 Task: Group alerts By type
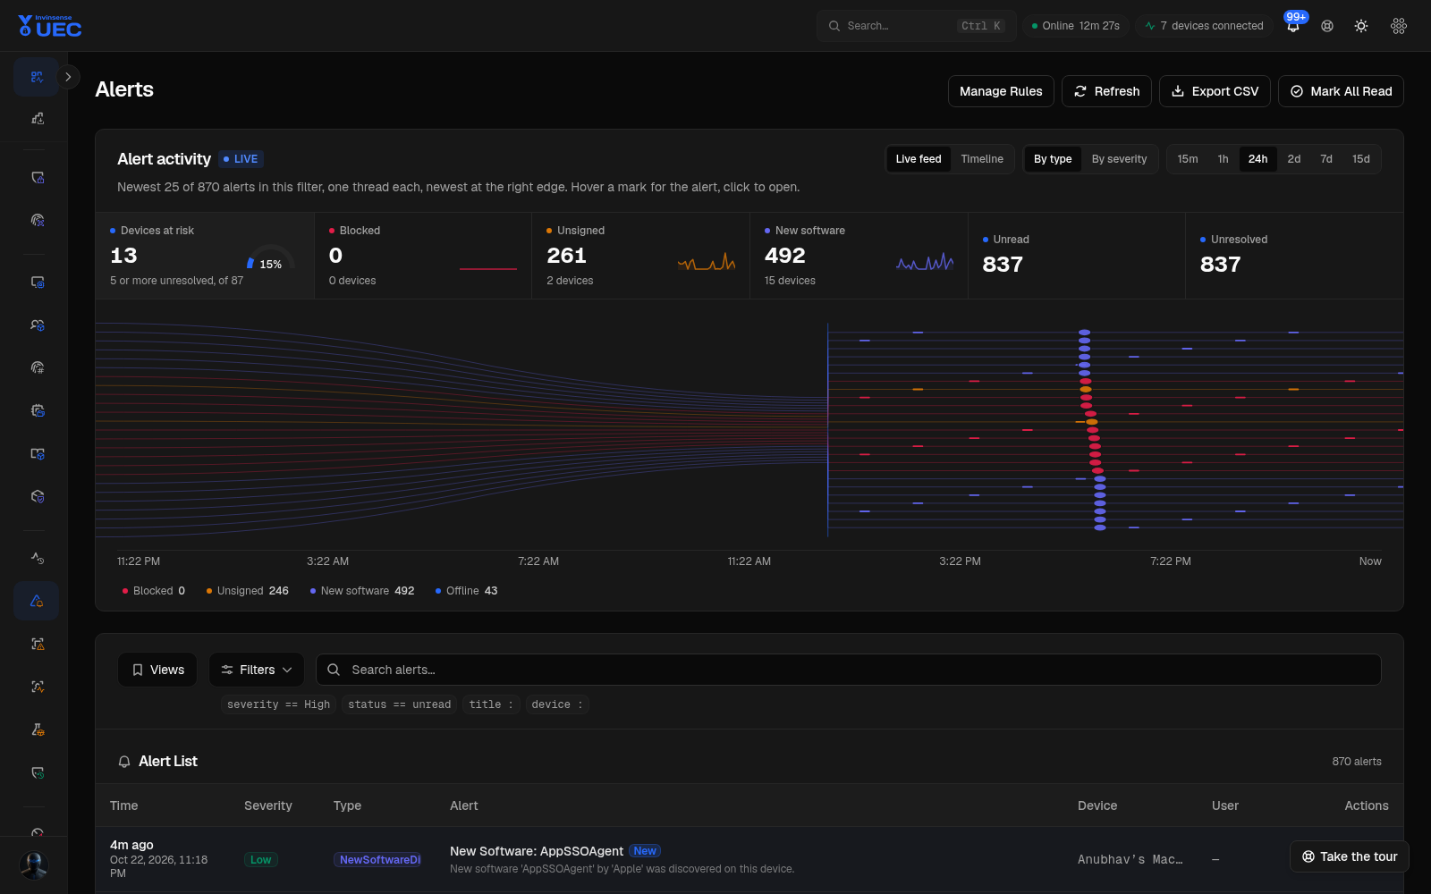click(1053, 159)
